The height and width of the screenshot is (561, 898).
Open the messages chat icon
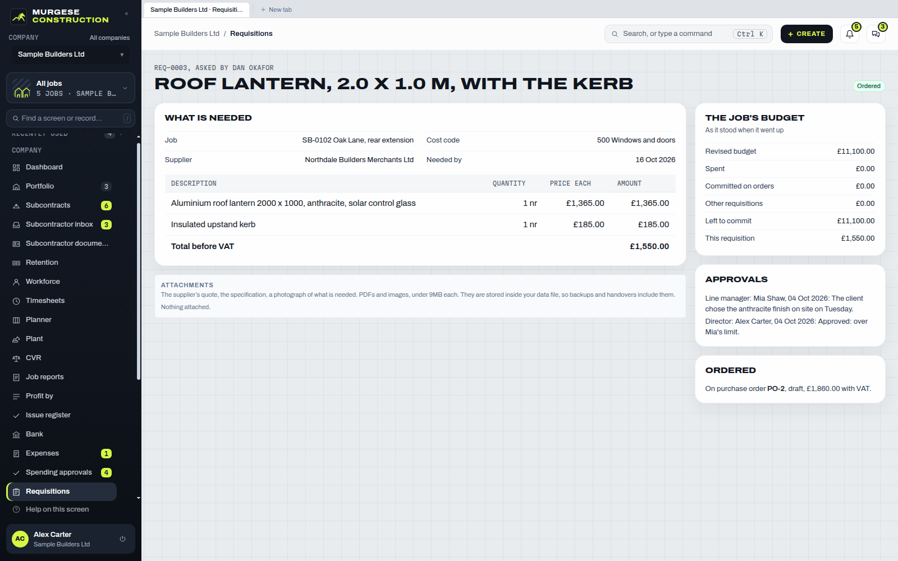[876, 34]
